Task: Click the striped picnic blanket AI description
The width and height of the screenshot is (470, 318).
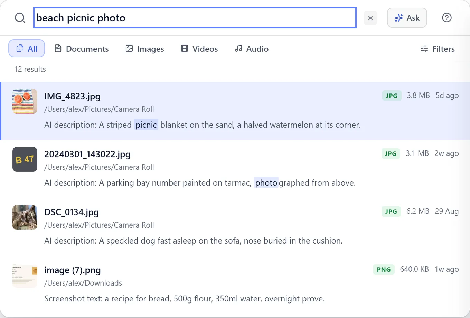Action: coord(203,125)
